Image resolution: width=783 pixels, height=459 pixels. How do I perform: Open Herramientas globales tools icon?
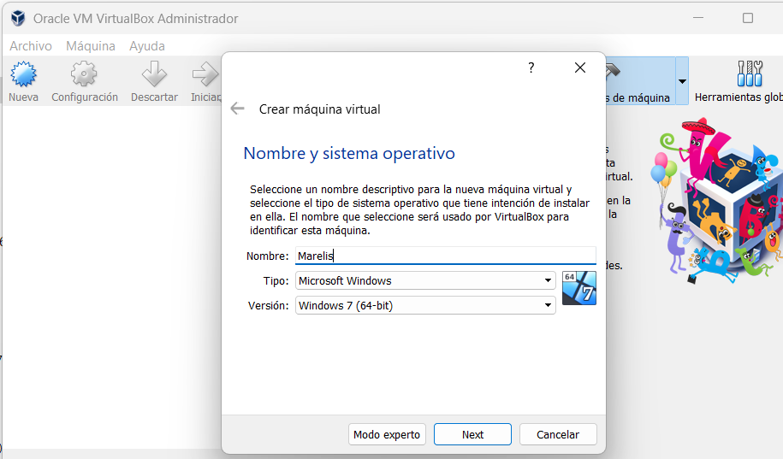(x=750, y=74)
